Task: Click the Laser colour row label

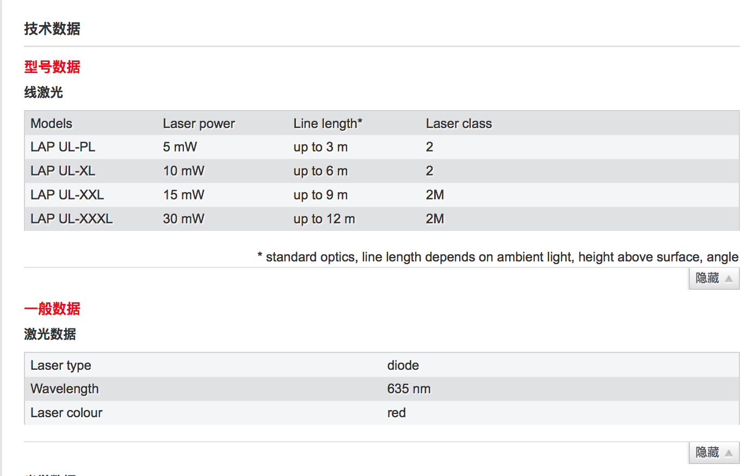Action: pyautogui.click(x=66, y=413)
